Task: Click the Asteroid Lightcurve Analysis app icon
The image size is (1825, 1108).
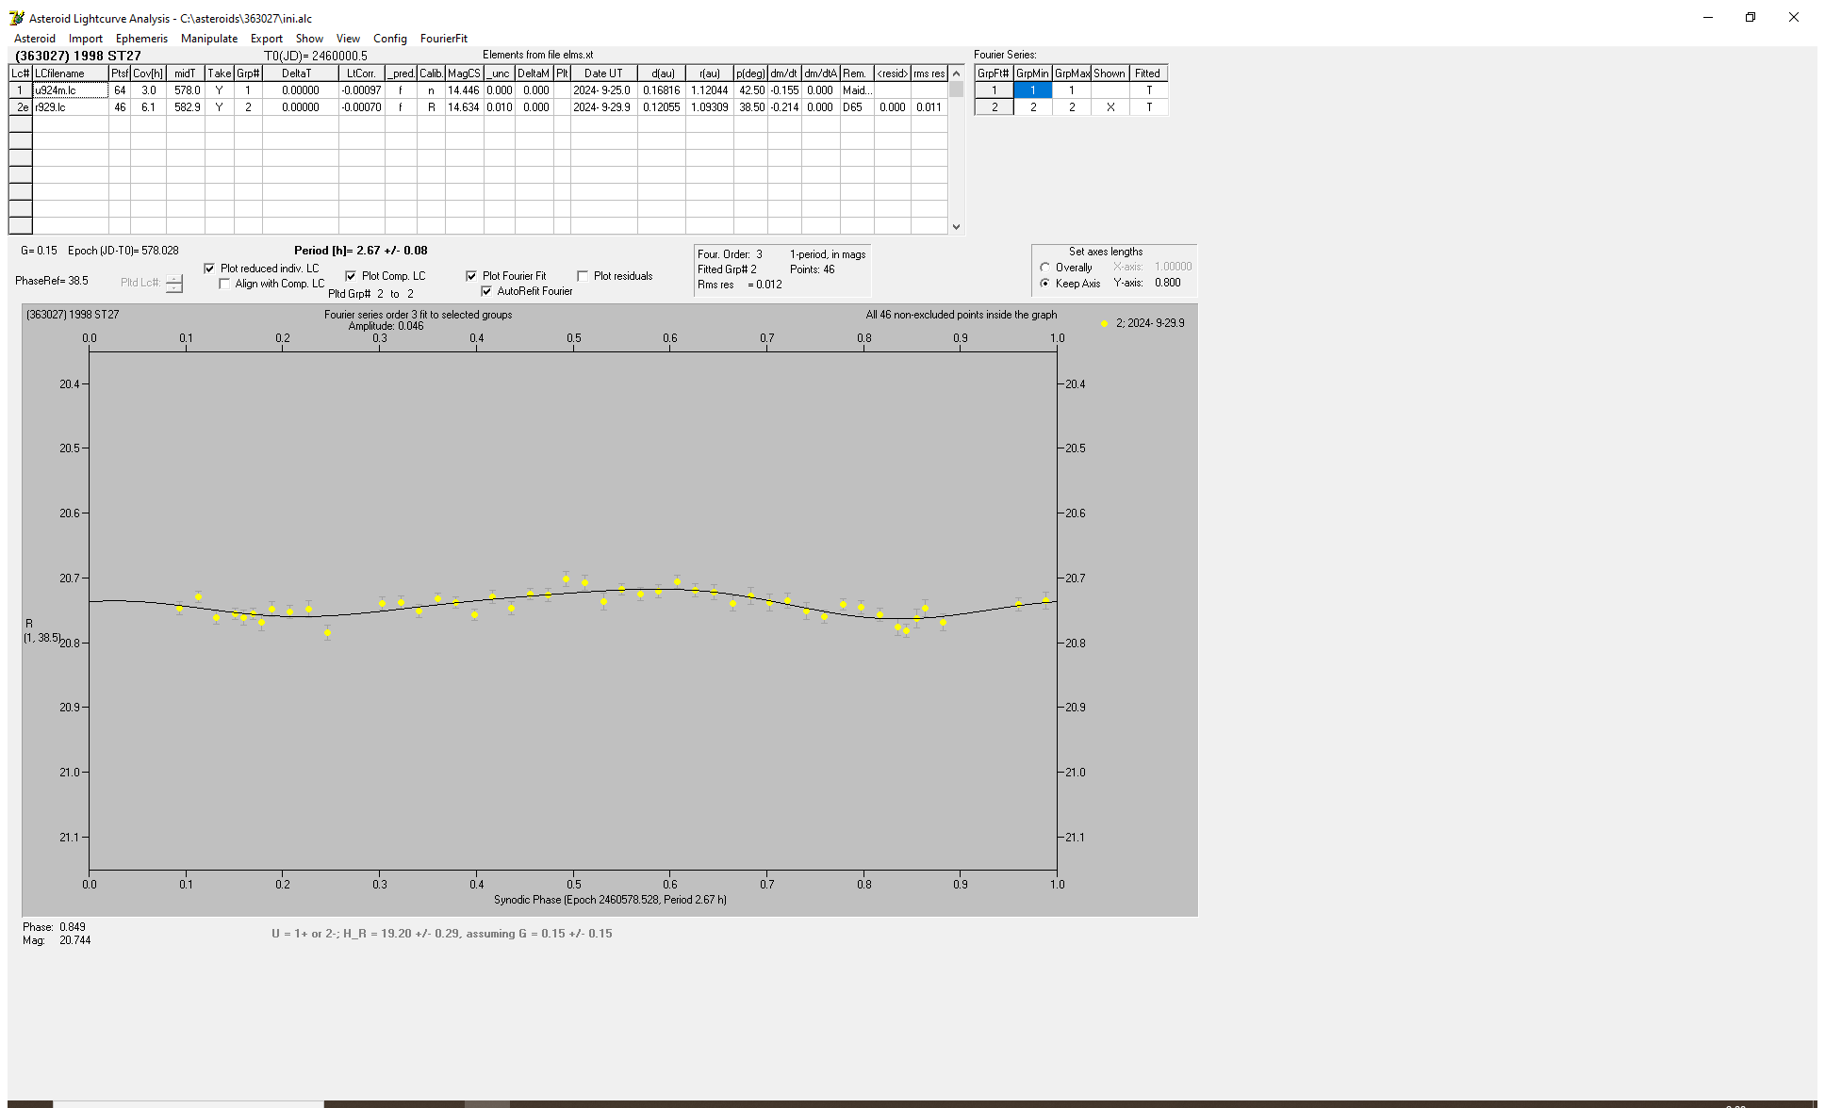Action: [16, 18]
